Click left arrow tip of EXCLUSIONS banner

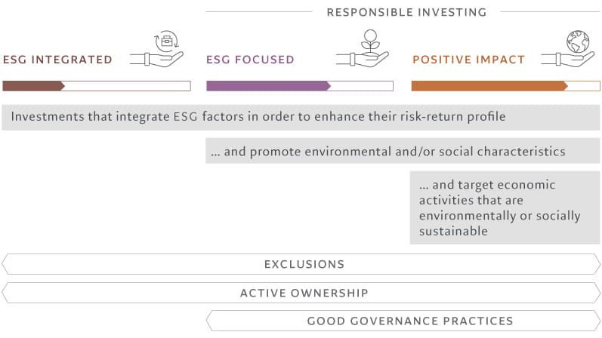pyautogui.click(x=5, y=264)
